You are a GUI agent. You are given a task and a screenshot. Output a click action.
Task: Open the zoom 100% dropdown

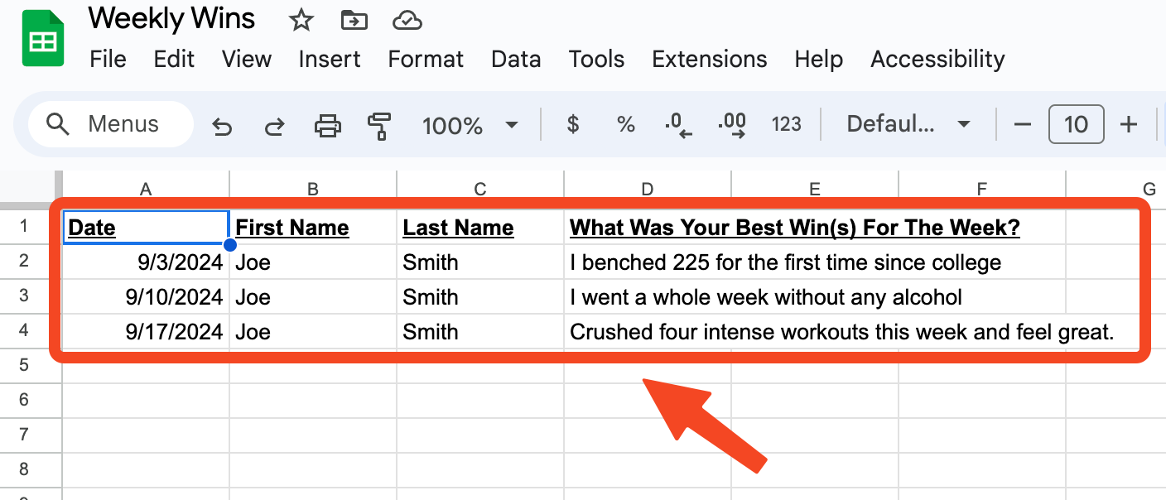[x=470, y=125]
